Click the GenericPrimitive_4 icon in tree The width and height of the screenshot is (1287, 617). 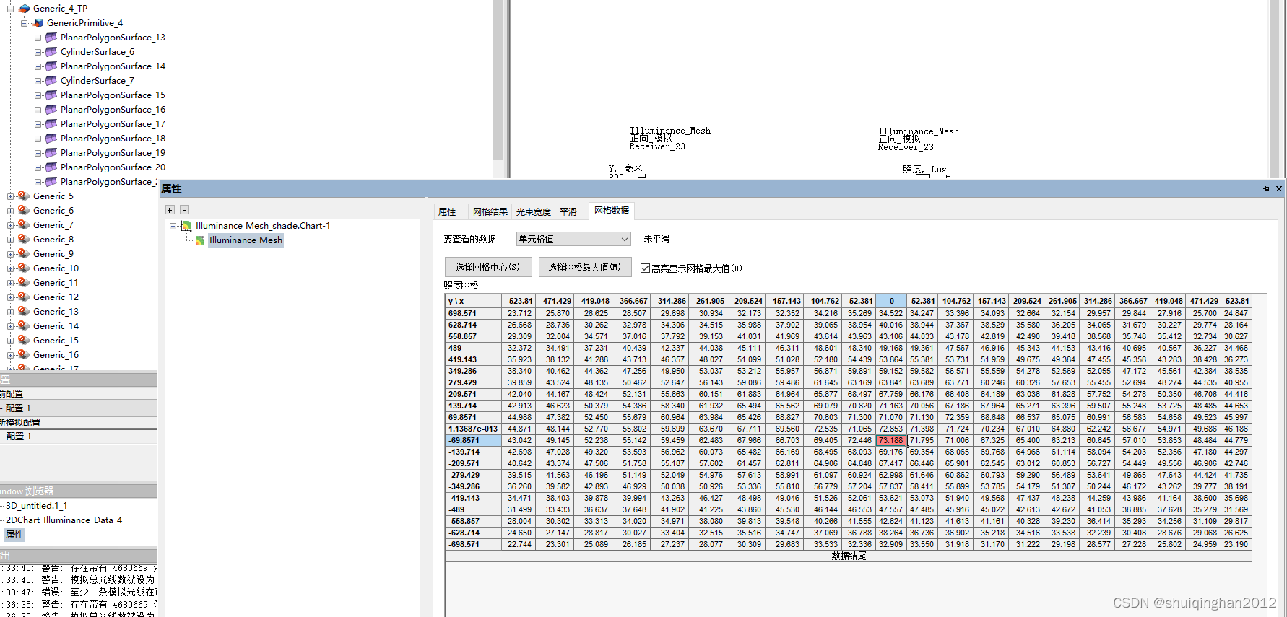click(x=38, y=23)
